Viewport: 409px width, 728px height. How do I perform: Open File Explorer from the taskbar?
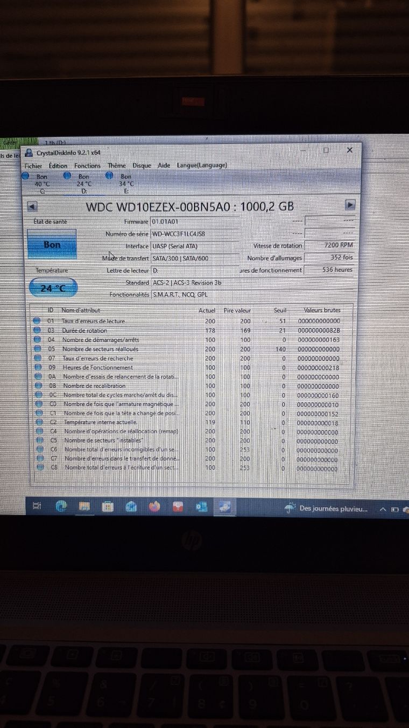(x=84, y=506)
